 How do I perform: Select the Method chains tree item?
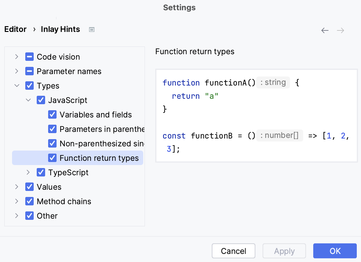(64, 201)
